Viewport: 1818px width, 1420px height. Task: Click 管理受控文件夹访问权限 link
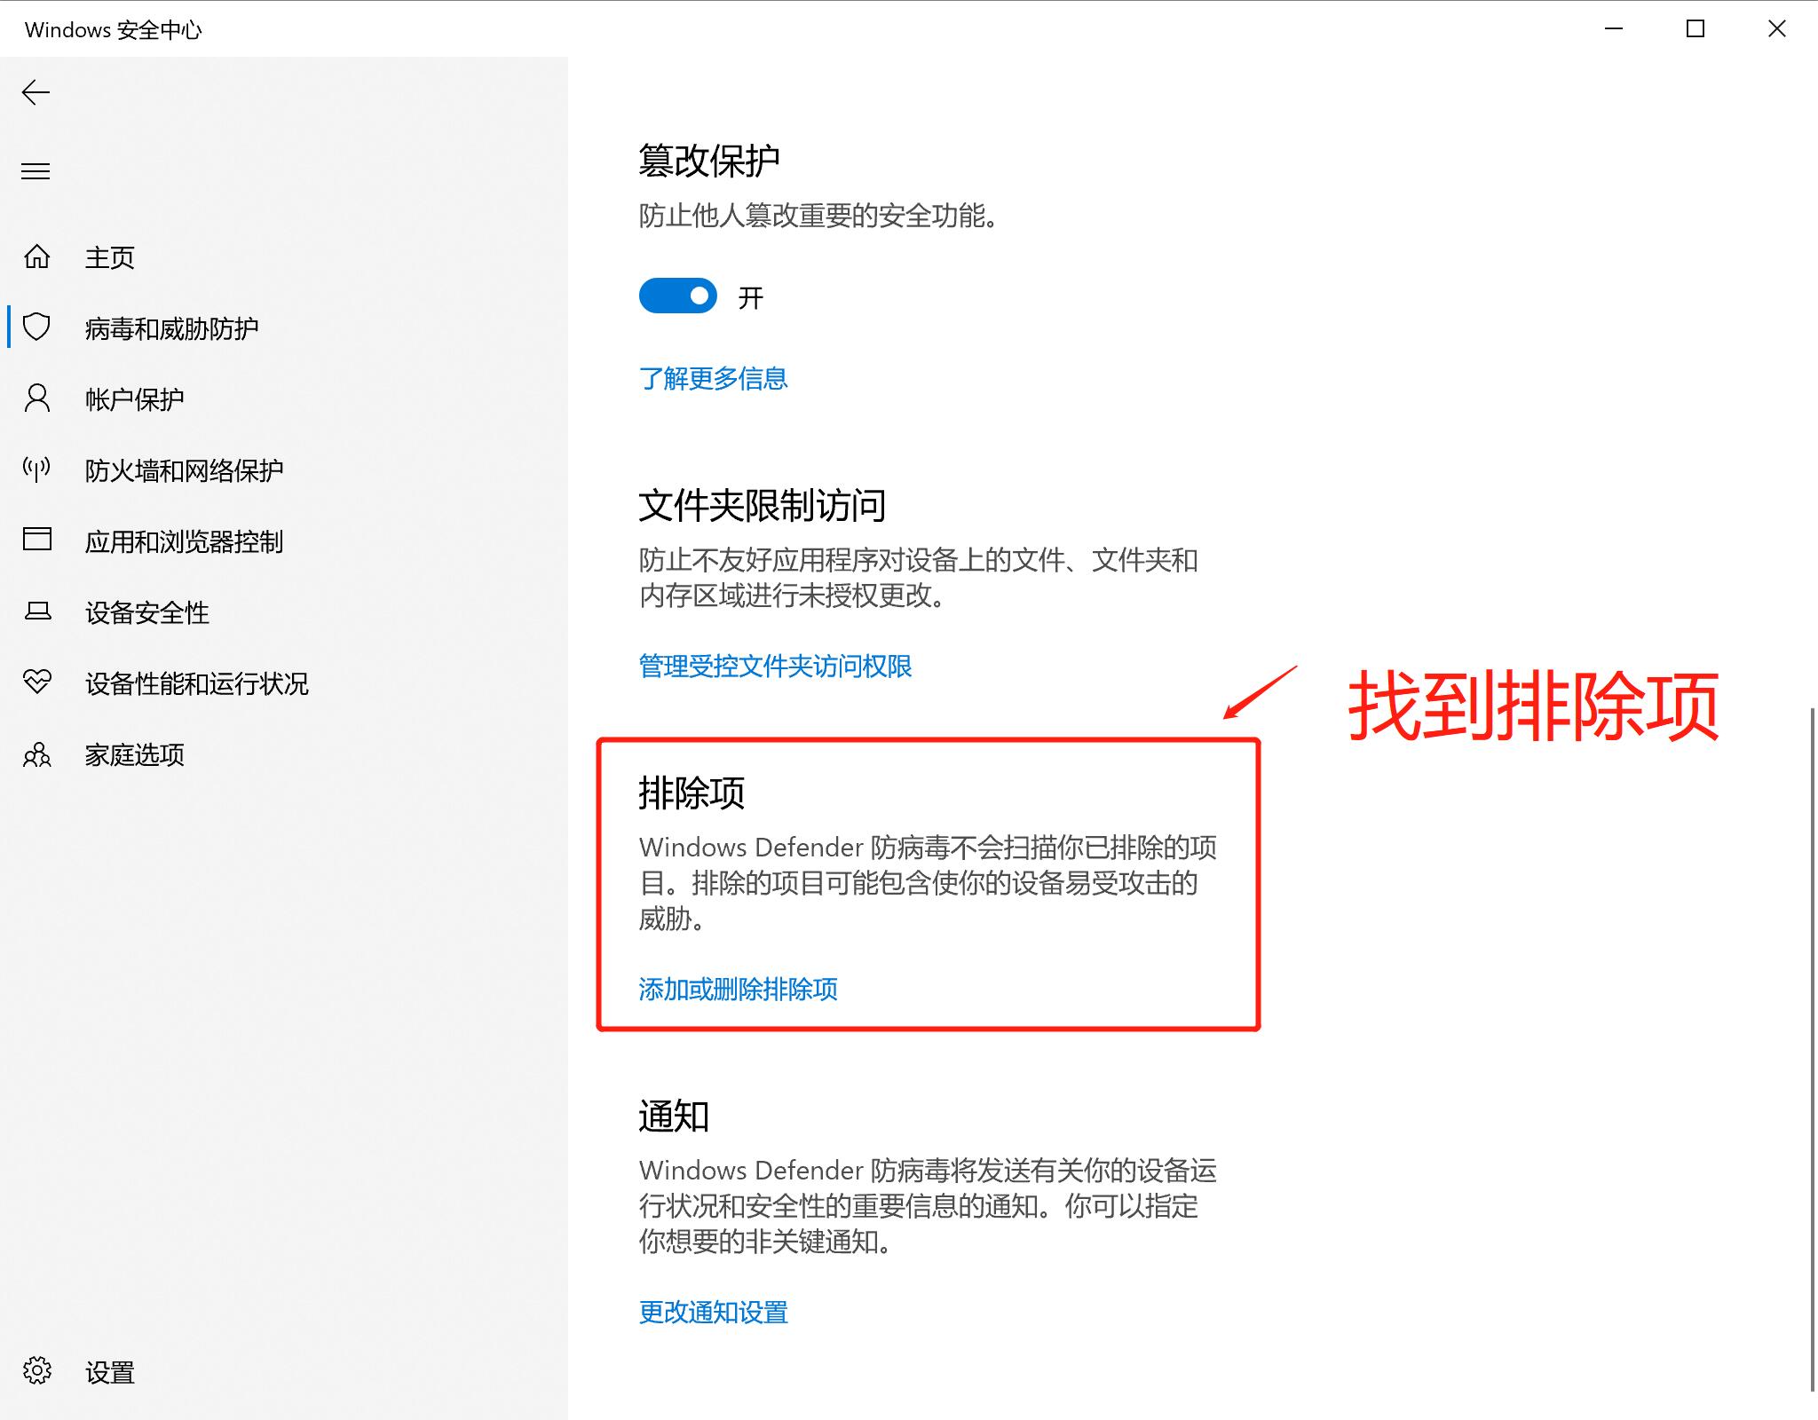[775, 667]
